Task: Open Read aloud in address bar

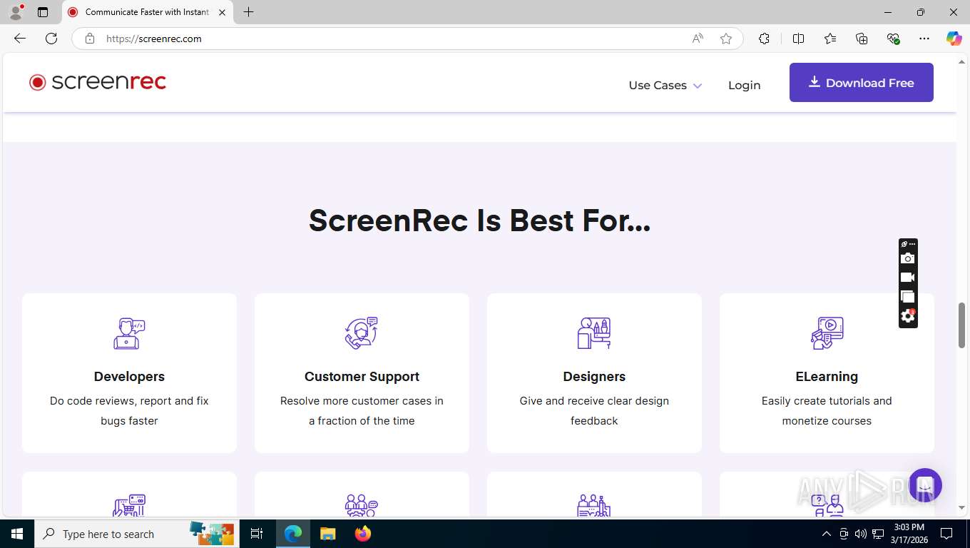Action: point(698,39)
